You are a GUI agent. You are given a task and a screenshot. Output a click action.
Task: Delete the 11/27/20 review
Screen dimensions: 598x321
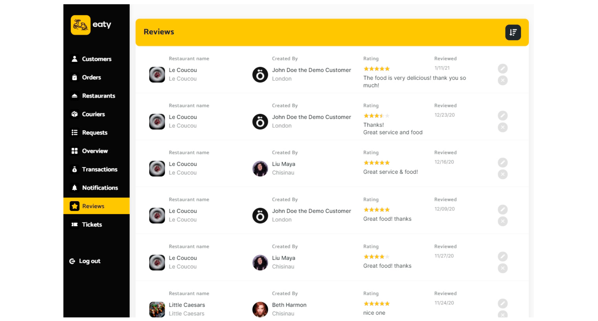503,268
